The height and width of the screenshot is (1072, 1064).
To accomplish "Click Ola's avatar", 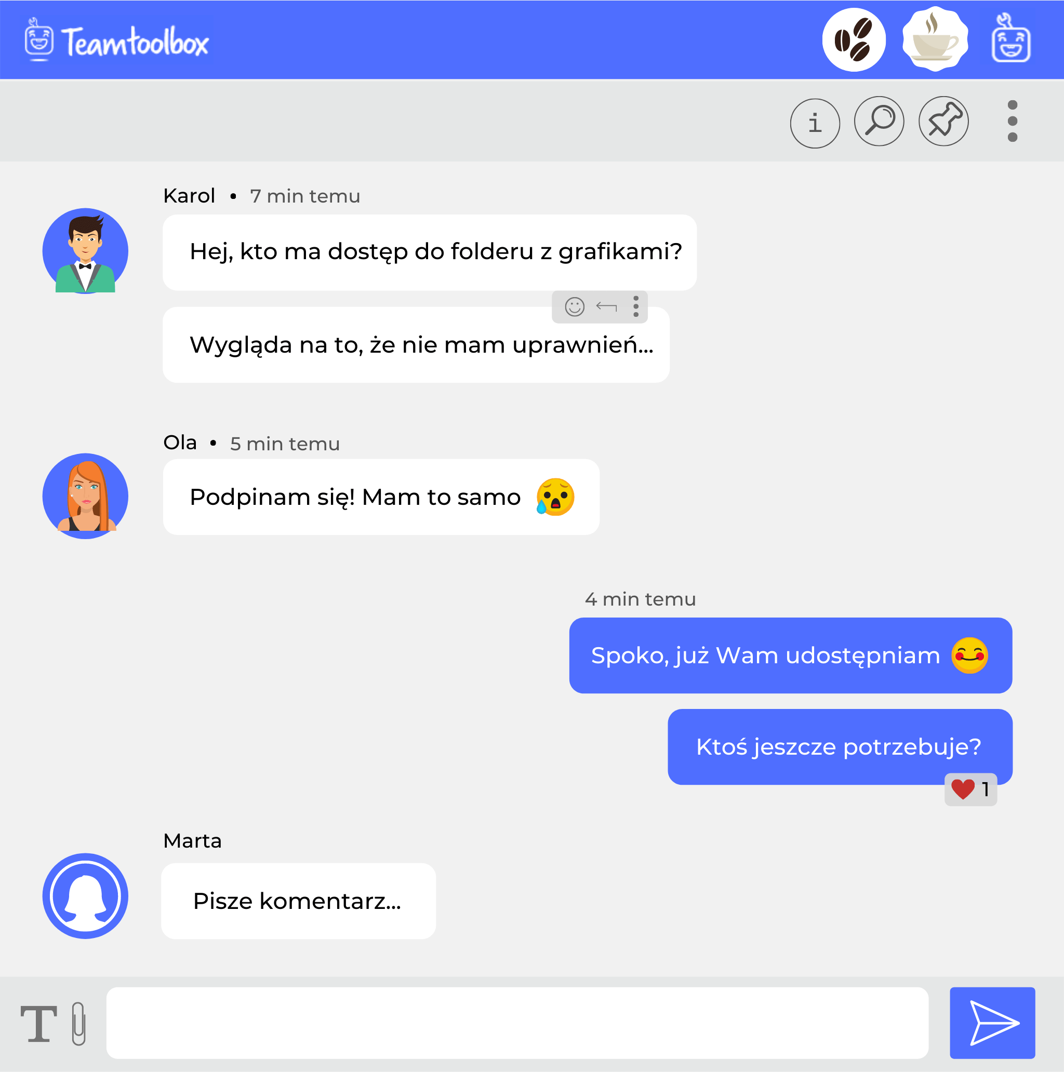I will click(86, 496).
